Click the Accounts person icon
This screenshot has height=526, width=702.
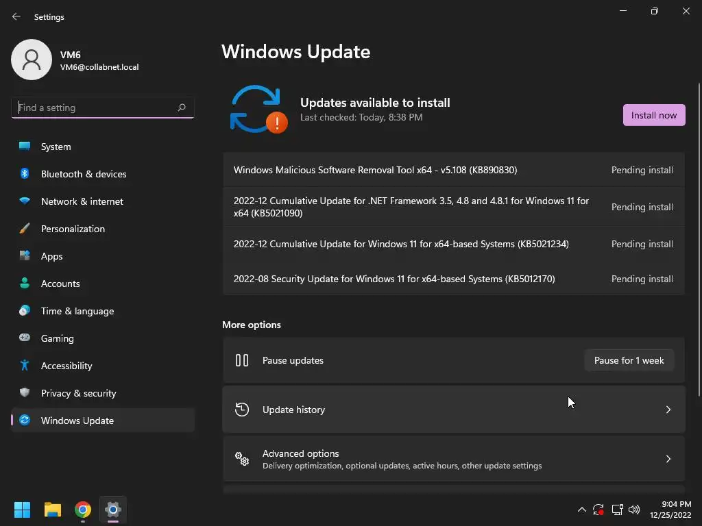[x=25, y=283]
